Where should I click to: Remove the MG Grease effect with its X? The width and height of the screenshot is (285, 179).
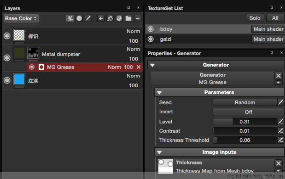(x=139, y=67)
